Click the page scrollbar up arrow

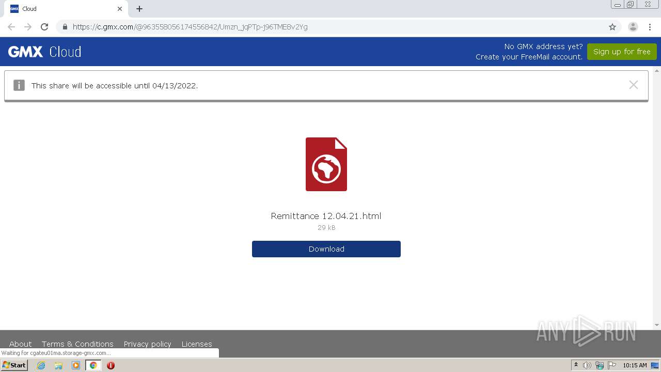pyautogui.click(x=657, y=71)
